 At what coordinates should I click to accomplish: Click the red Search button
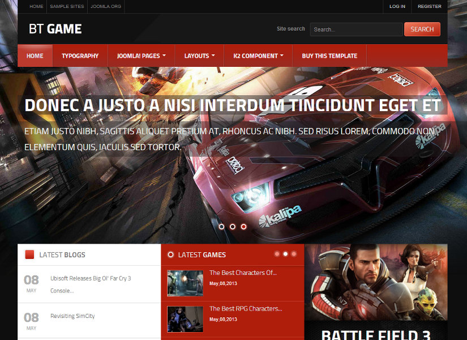tap(422, 29)
